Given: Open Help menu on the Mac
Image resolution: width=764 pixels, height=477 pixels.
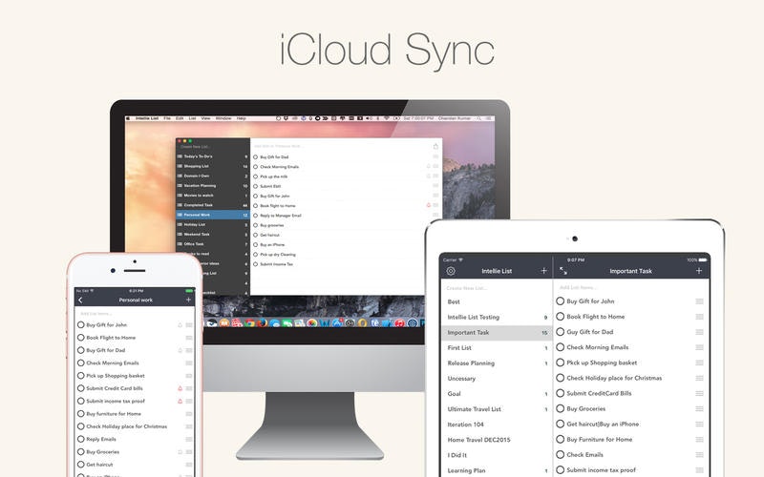Looking at the screenshot, I should pyautogui.click(x=242, y=118).
